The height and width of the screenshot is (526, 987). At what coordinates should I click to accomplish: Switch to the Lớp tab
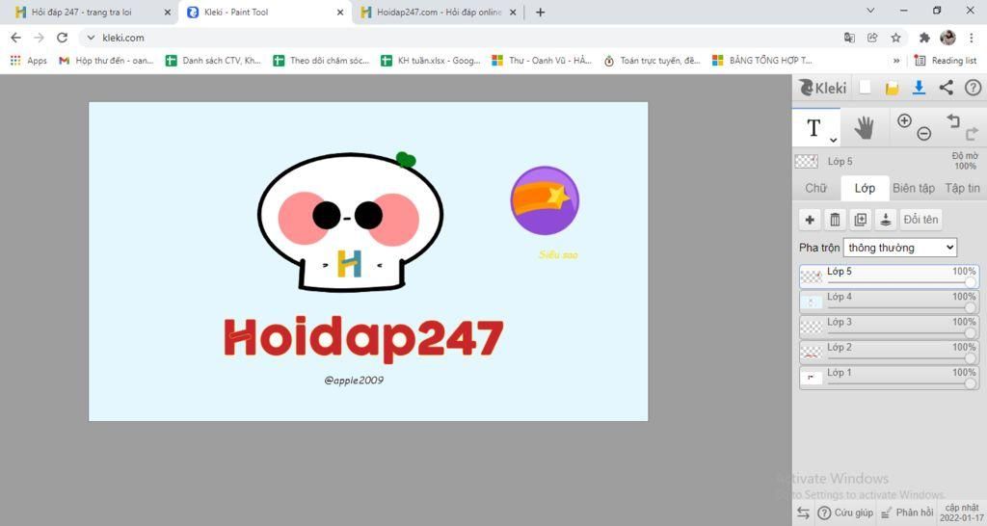coord(865,188)
